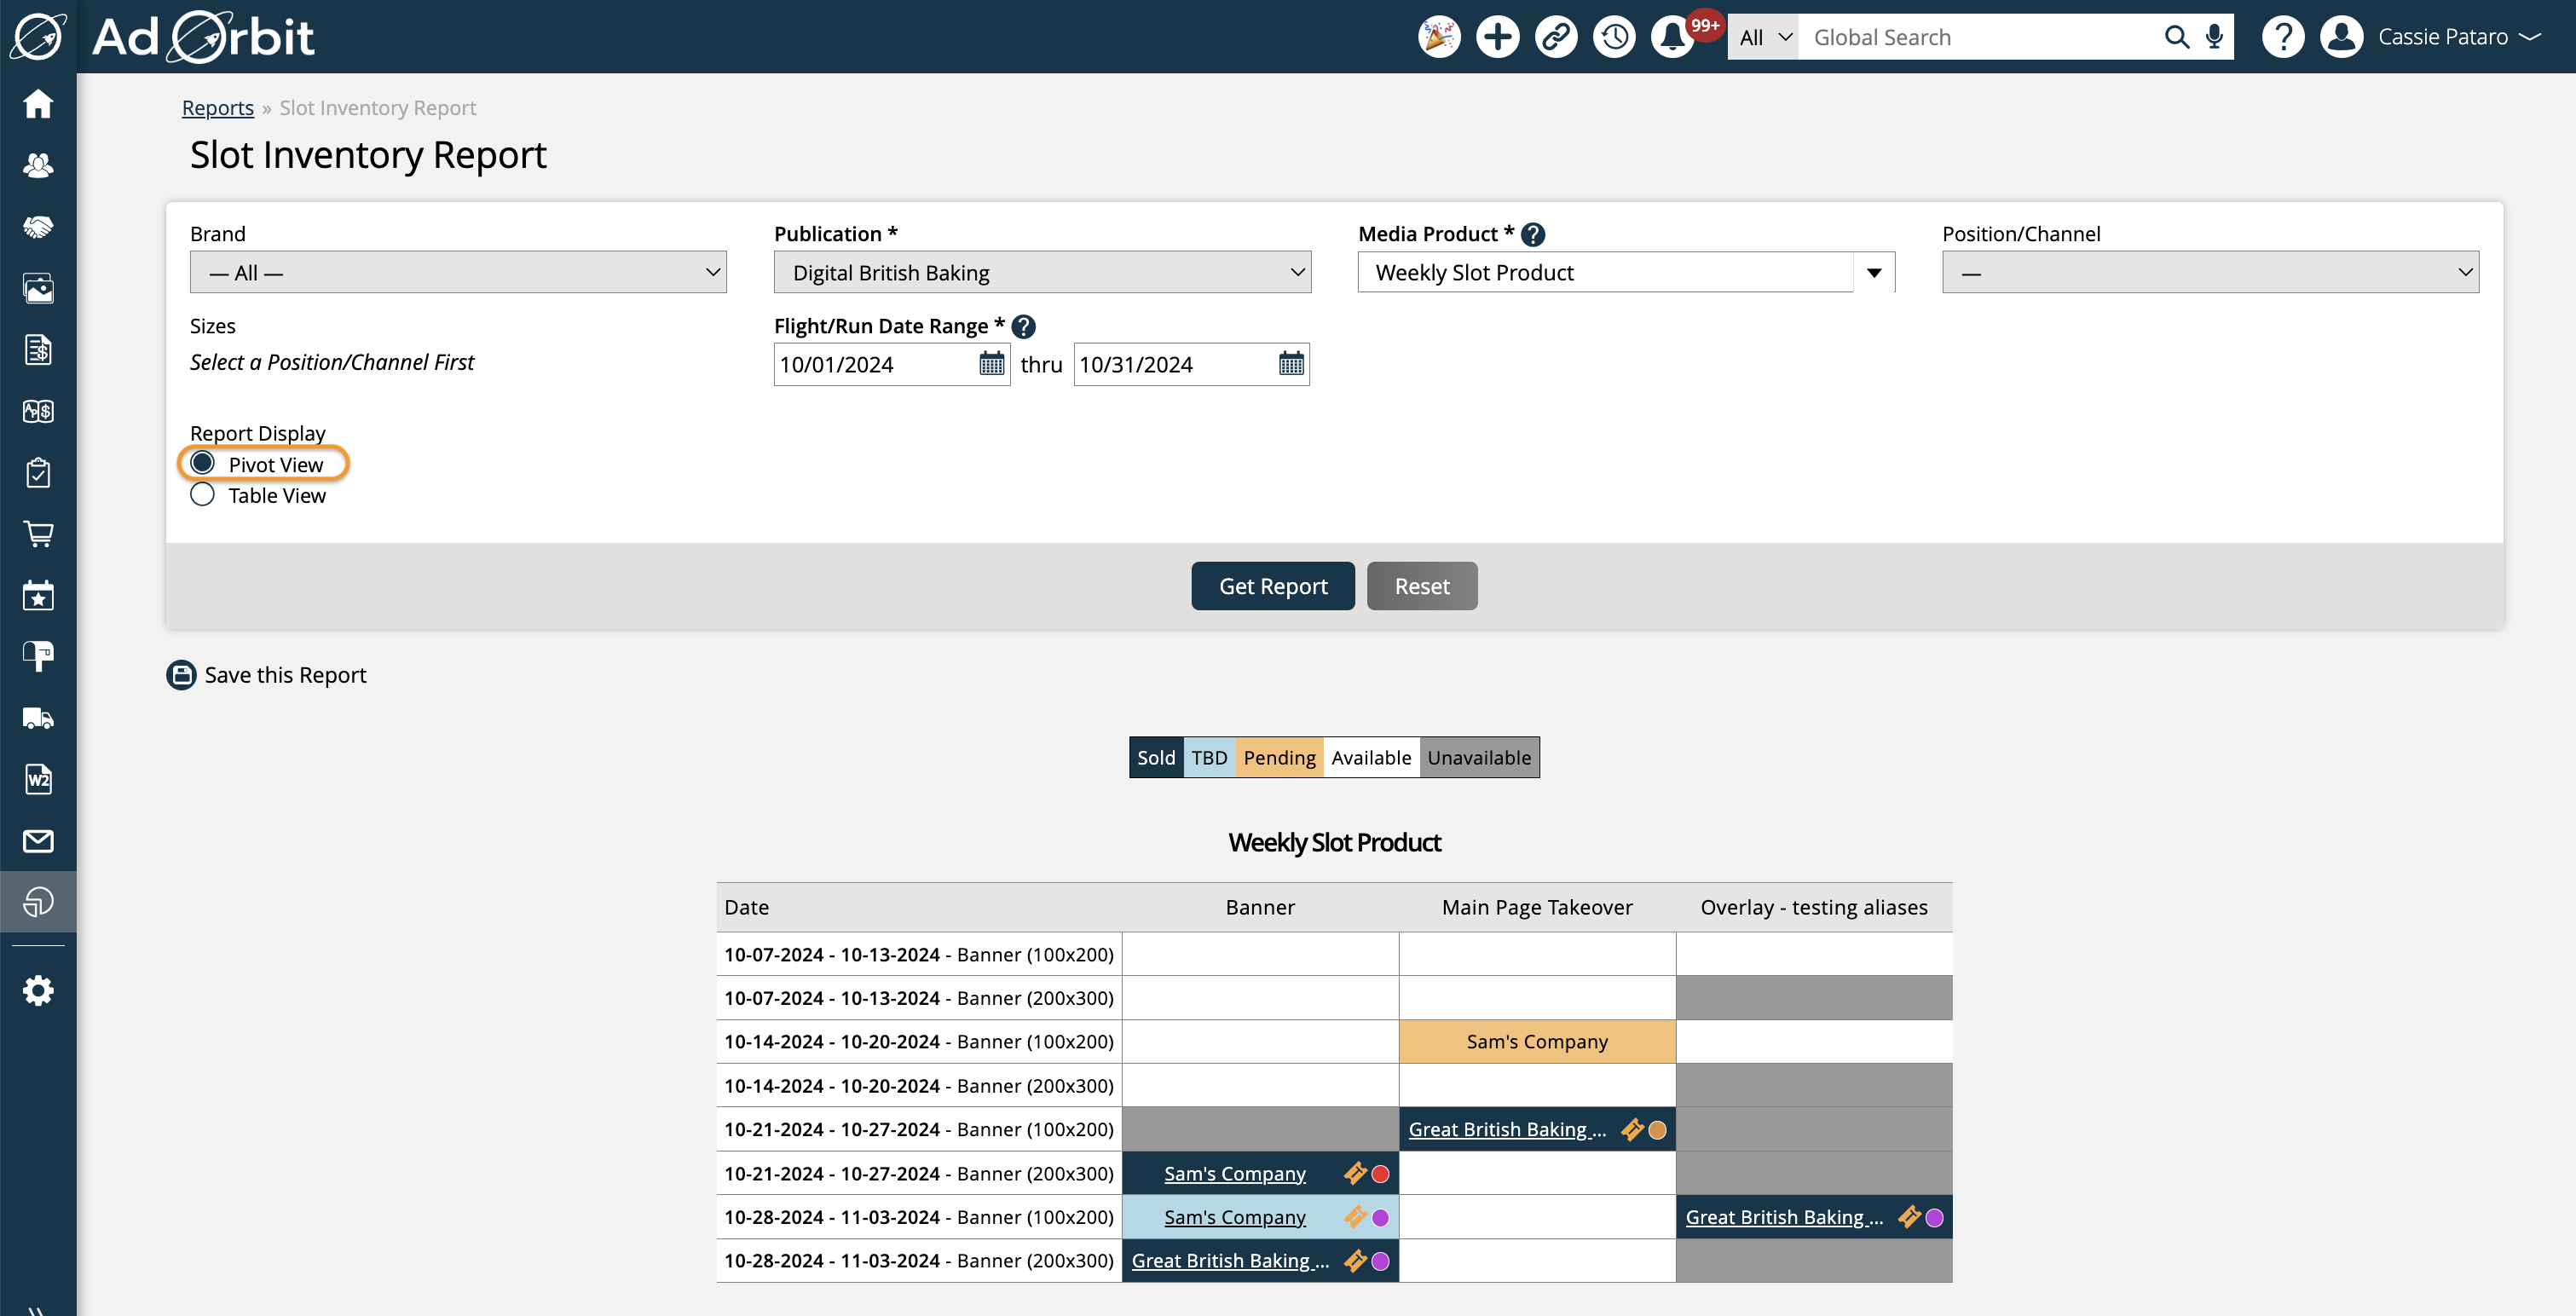Open the Brand dropdown
Viewport: 2576px width, 1316px height.
click(458, 272)
